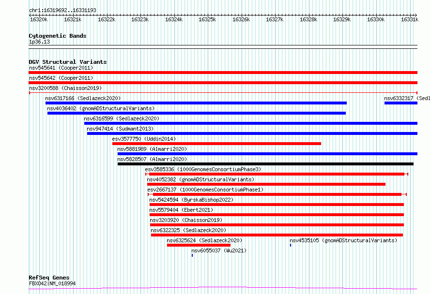Click the 16330k ruler tick label
This screenshot has width=431, height=294.
click(x=376, y=19)
